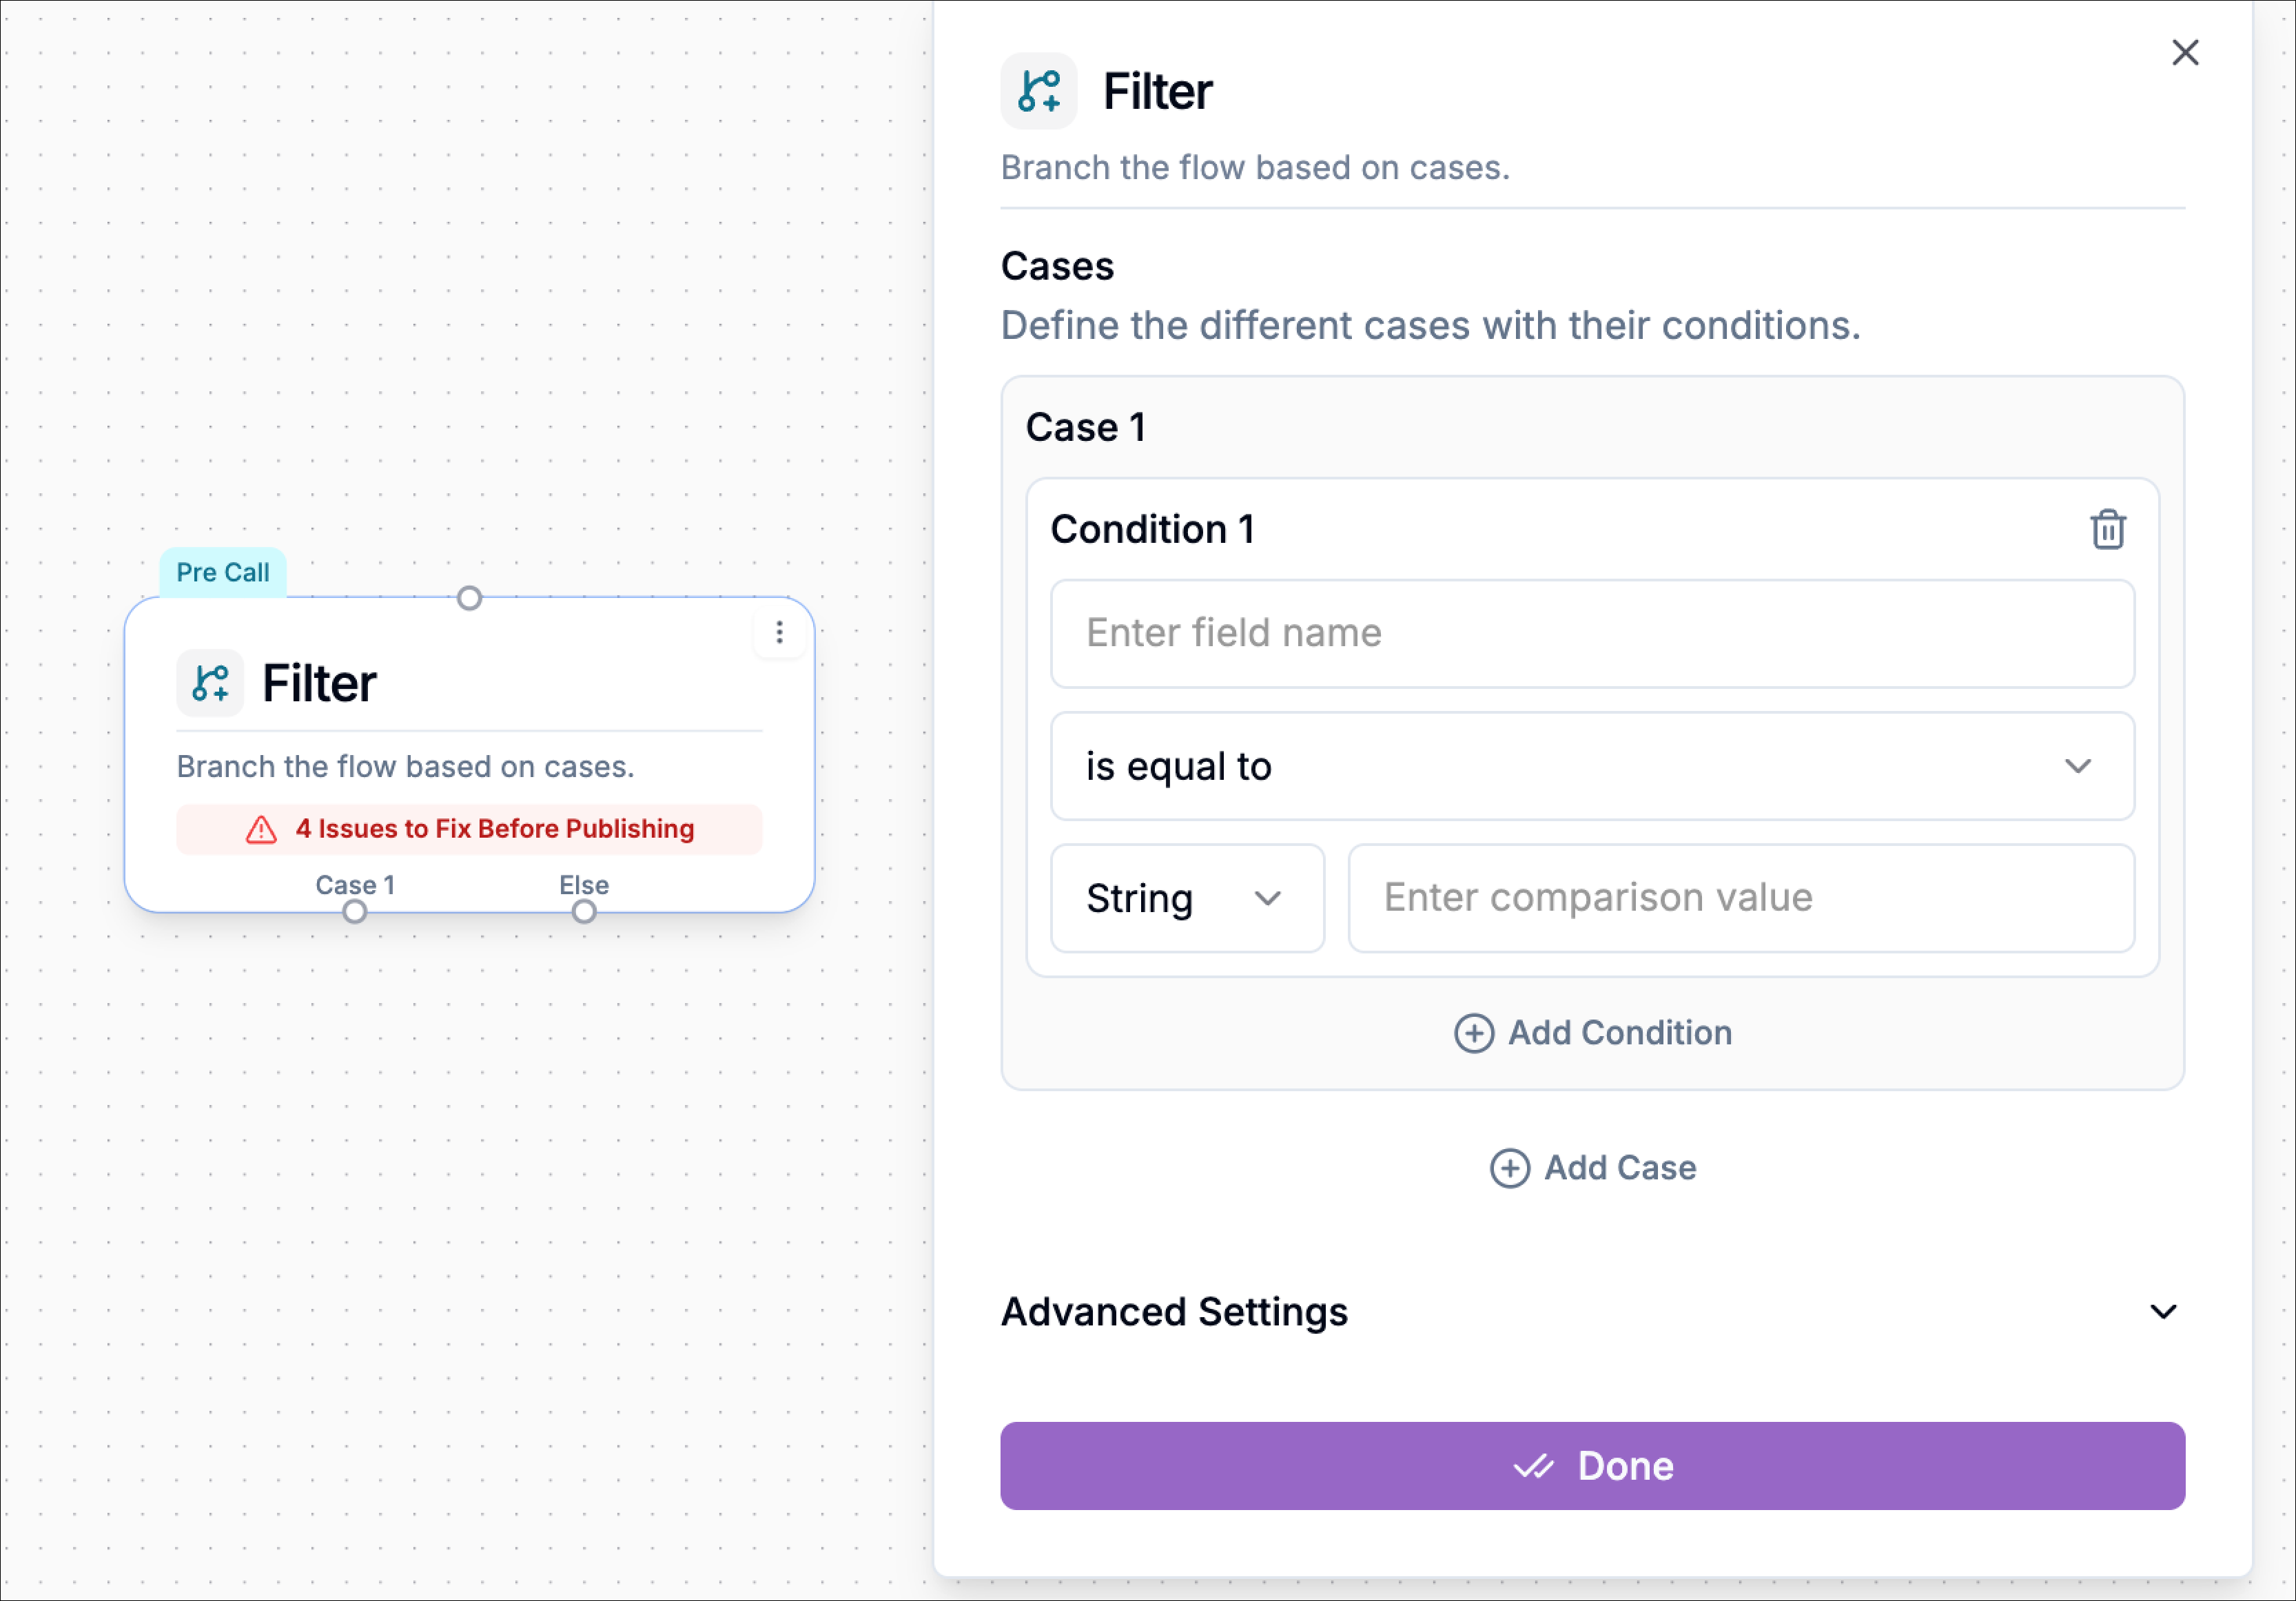Click the plus icon beside Add Case
Image resolution: width=2296 pixels, height=1601 pixels.
tap(1510, 1168)
